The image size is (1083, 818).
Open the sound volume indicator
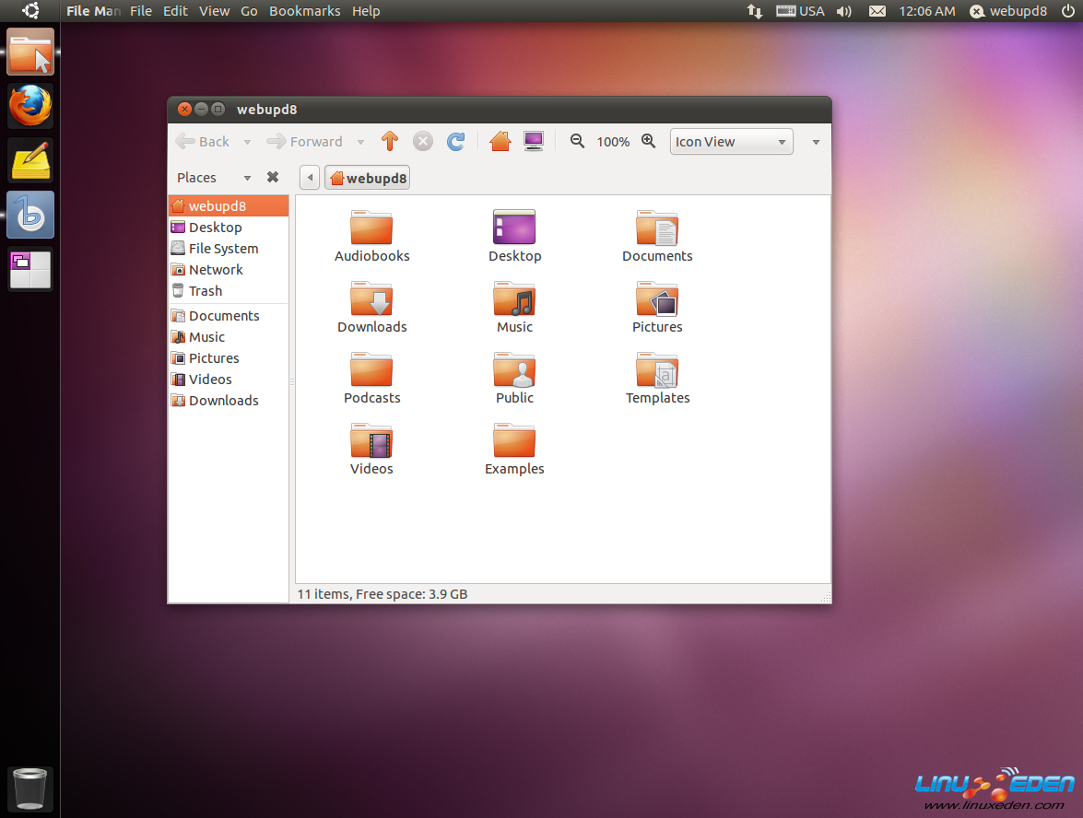(843, 11)
